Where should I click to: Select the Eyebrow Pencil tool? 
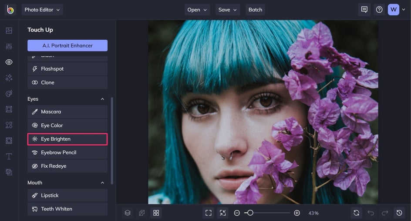(67, 153)
